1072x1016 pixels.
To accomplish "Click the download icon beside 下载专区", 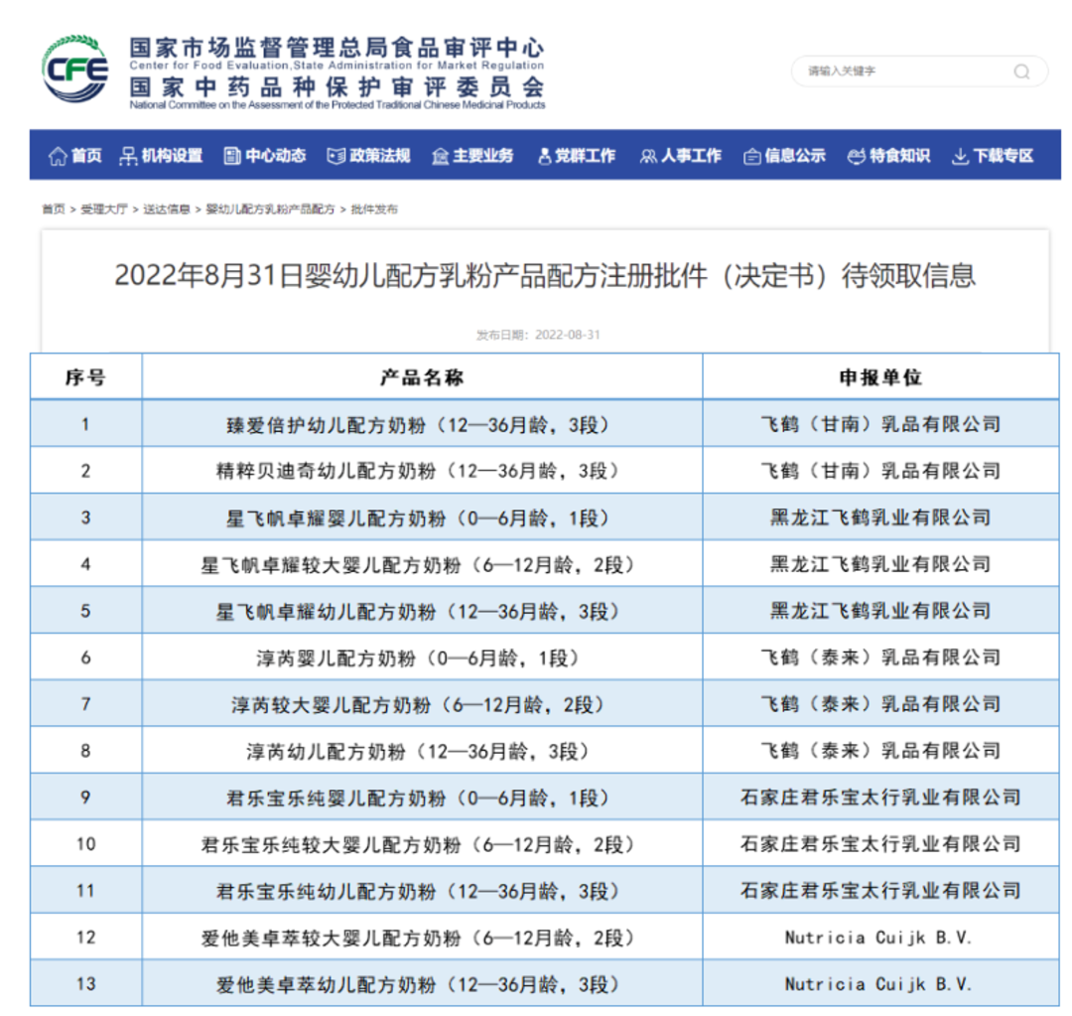I will (x=960, y=157).
